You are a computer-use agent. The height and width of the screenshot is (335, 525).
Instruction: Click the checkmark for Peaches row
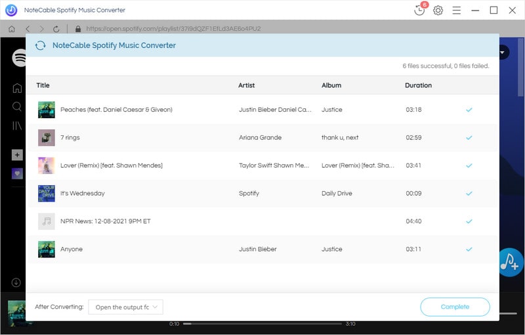pos(469,110)
